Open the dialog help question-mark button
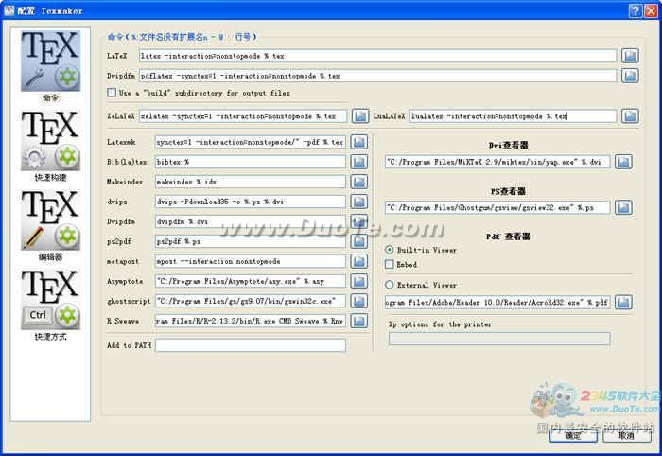The image size is (662, 456). [636, 10]
